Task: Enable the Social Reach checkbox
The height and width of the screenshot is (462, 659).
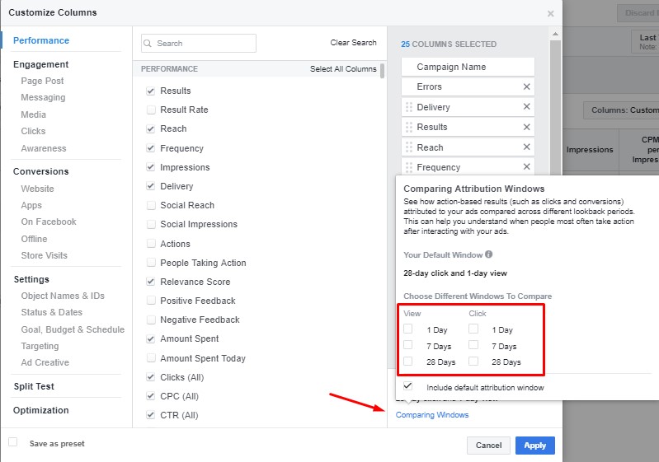Action: [x=150, y=205]
